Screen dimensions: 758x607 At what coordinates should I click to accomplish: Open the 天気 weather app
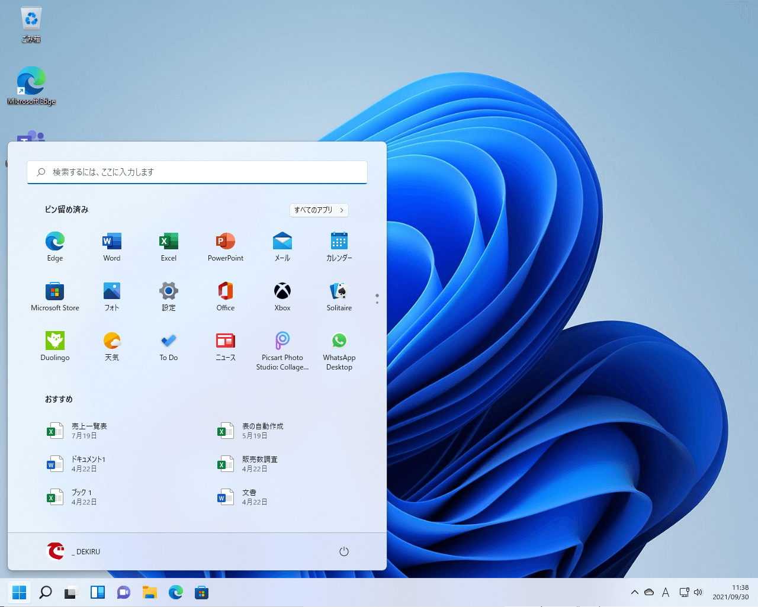tap(112, 346)
